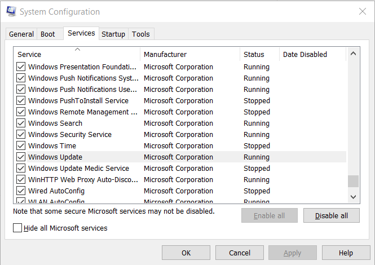The height and width of the screenshot is (265, 375).
Task: Click the Apply button
Action: (x=293, y=253)
